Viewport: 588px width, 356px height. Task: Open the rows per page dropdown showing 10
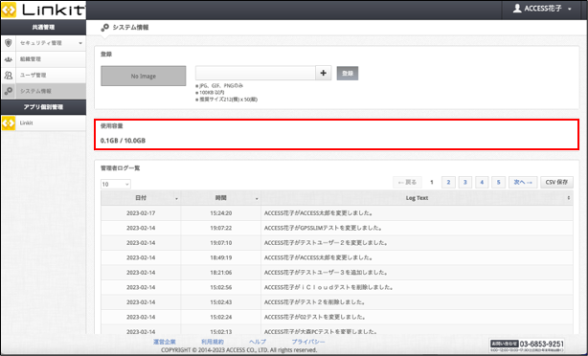(116, 184)
